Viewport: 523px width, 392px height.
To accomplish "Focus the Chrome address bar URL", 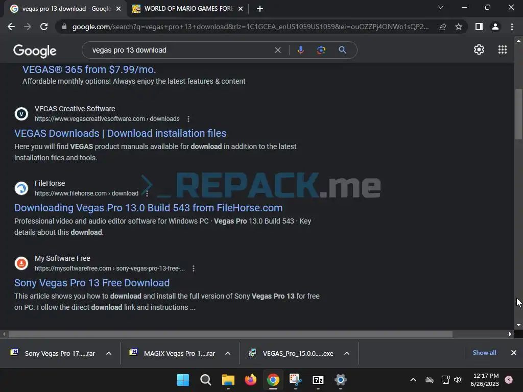I will 250,27.
